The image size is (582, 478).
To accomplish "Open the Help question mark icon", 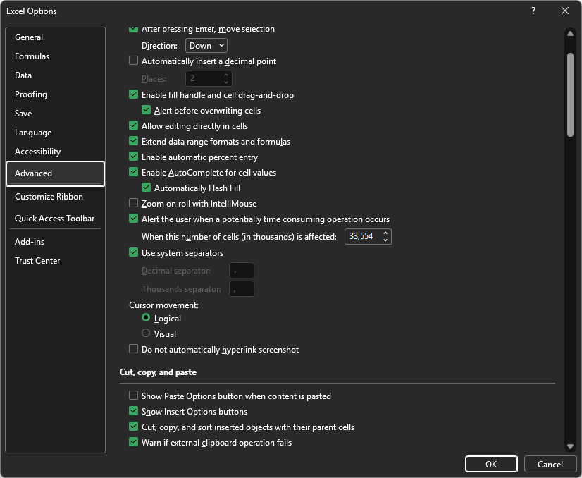I will 533,11.
